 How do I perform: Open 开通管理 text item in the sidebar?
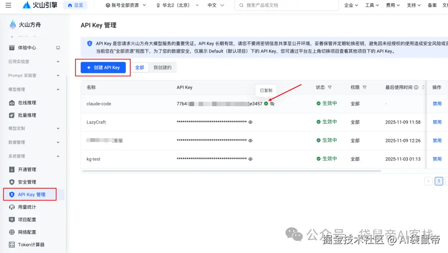(27, 169)
